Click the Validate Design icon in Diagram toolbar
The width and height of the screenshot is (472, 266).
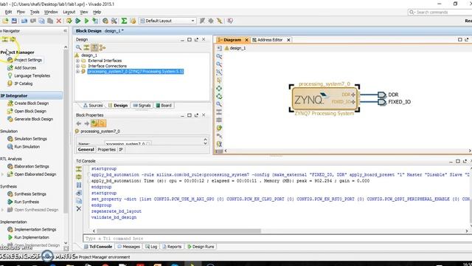pyautogui.click(x=219, y=96)
